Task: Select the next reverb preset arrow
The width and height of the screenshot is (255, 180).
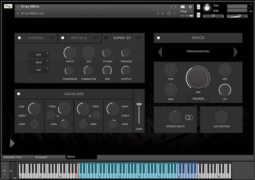Action: pyautogui.click(x=235, y=52)
